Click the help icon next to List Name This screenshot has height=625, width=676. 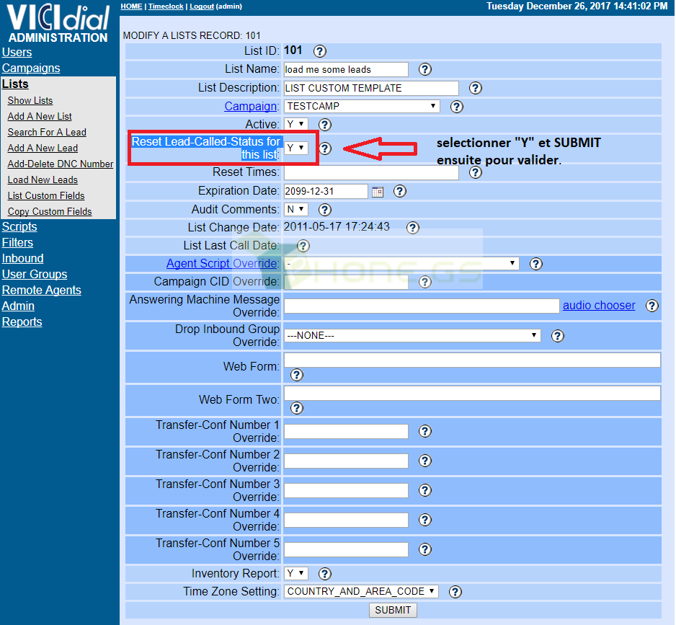pos(425,69)
